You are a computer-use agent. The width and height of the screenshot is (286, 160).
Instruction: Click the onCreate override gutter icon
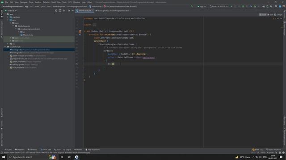tap(80, 35)
